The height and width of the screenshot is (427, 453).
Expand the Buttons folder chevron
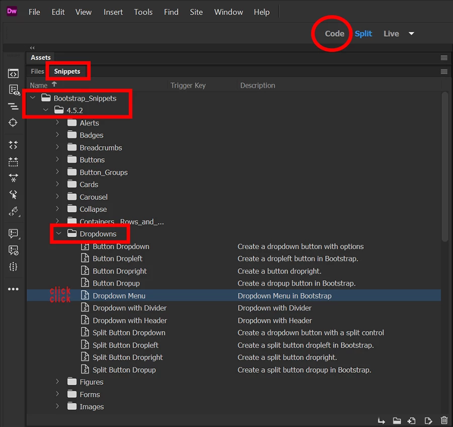tap(57, 159)
